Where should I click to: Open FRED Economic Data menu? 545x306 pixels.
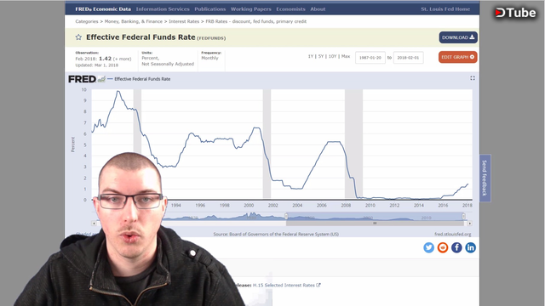pyautogui.click(x=103, y=9)
